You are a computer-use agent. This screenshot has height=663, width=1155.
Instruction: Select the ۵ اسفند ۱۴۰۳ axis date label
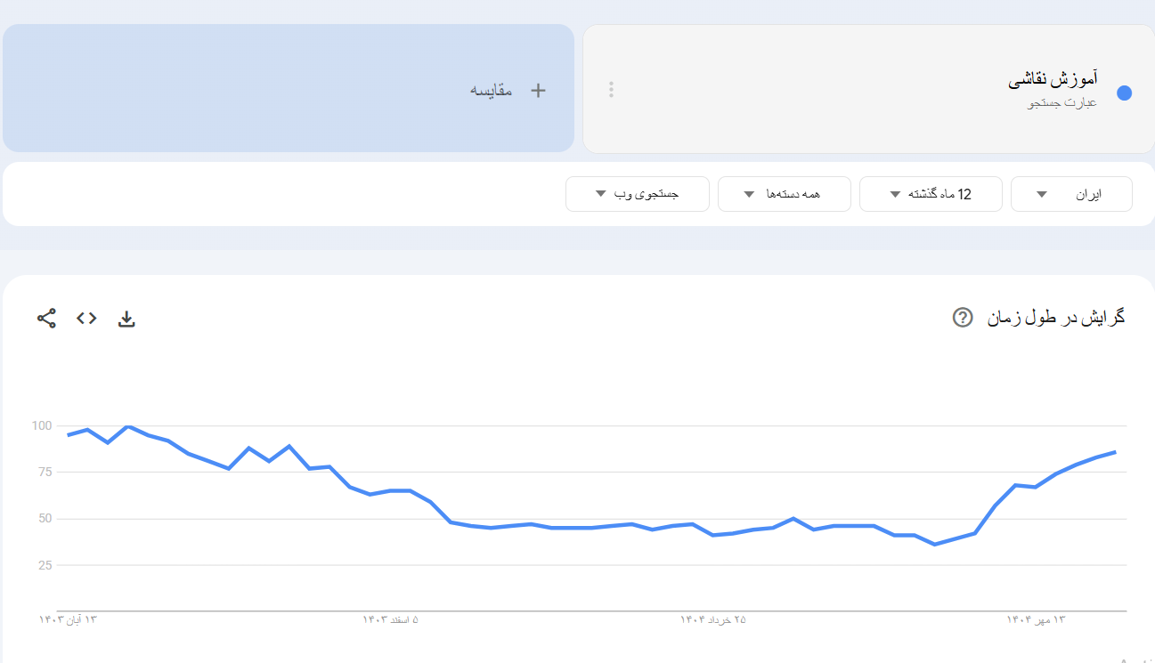pyautogui.click(x=390, y=619)
